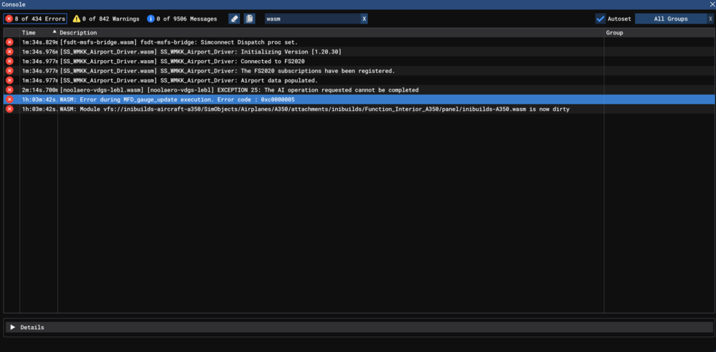
Task: Select the 'Airport data populated' row
Action: (286, 81)
